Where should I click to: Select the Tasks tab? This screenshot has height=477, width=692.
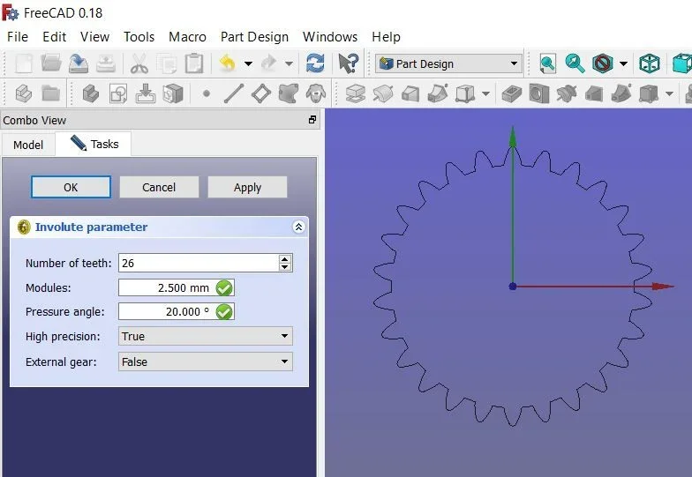click(x=94, y=144)
